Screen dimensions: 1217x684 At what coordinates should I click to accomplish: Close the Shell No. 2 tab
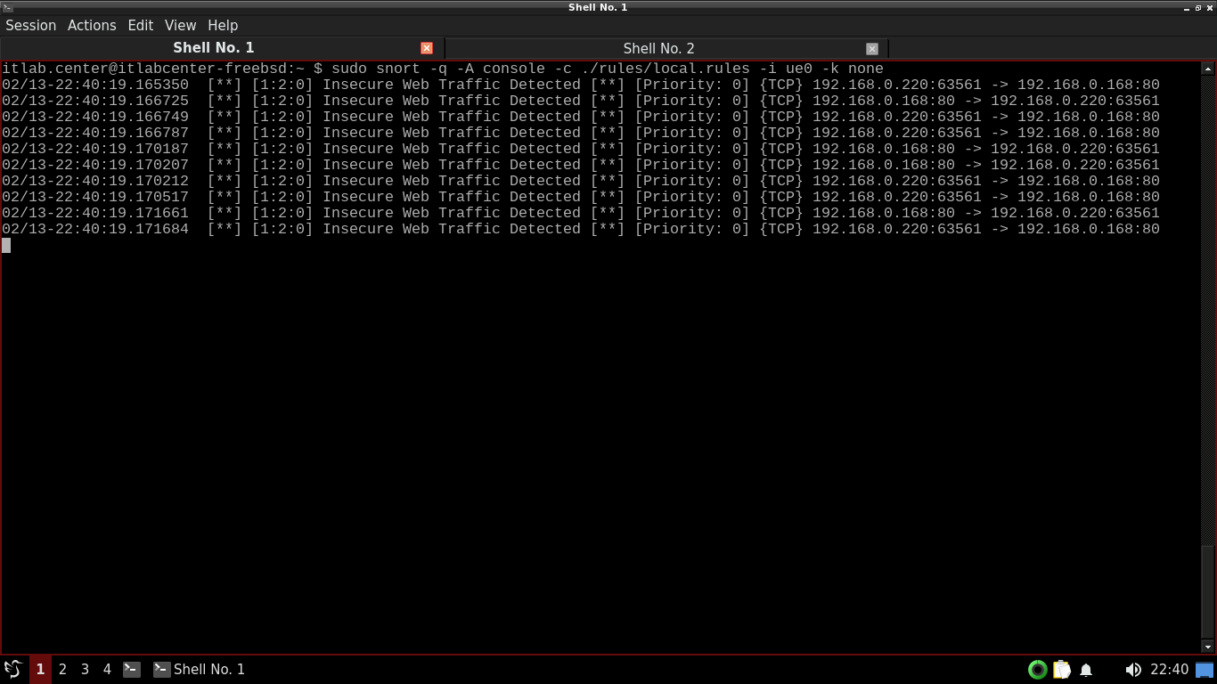(x=872, y=49)
